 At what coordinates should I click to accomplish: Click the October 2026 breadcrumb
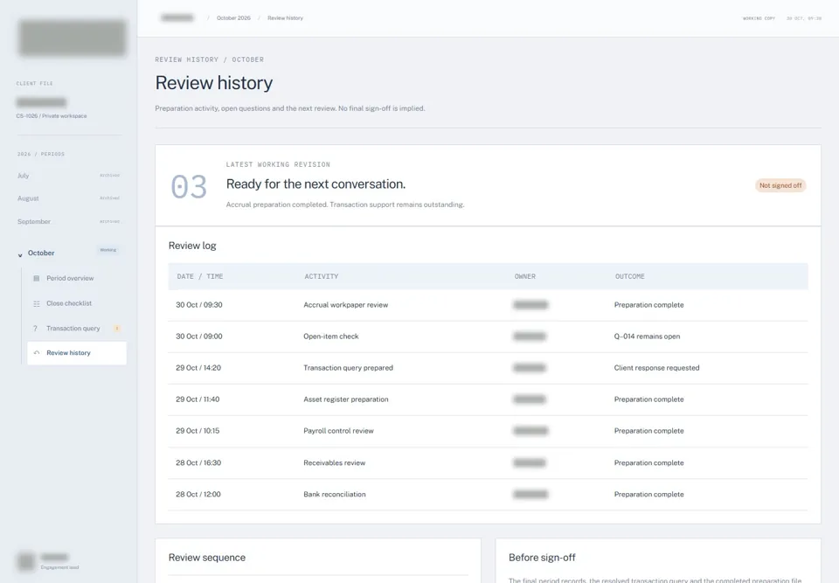(233, 17)
